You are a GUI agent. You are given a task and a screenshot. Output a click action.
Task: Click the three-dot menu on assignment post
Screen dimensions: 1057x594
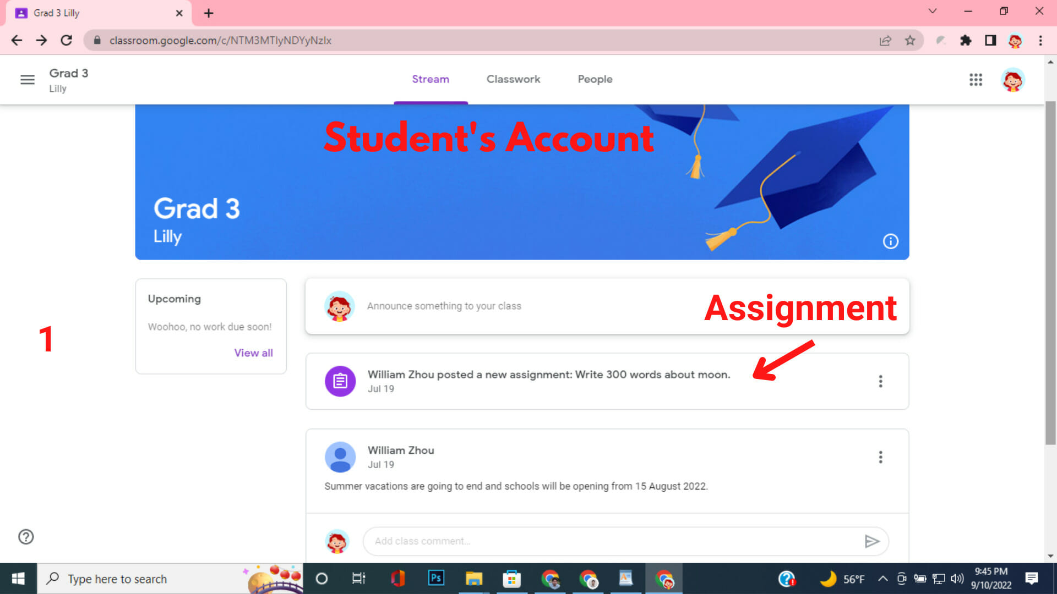(881, 381)
